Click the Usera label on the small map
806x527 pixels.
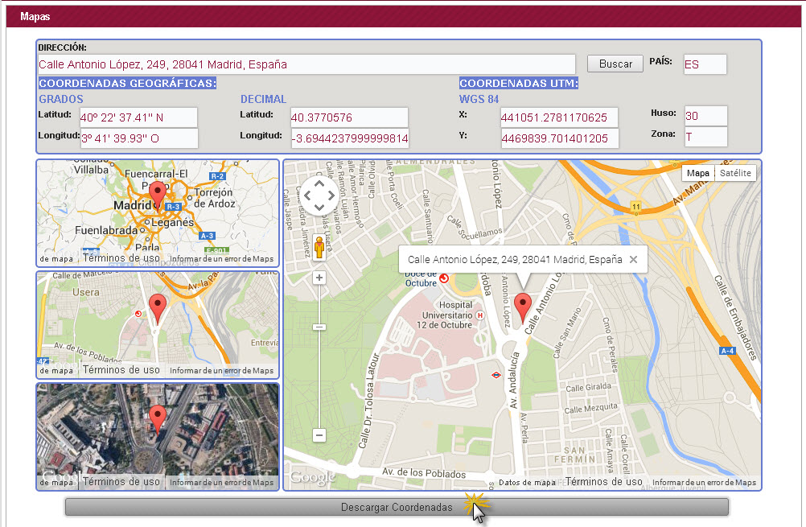click(x=86, y=293)
